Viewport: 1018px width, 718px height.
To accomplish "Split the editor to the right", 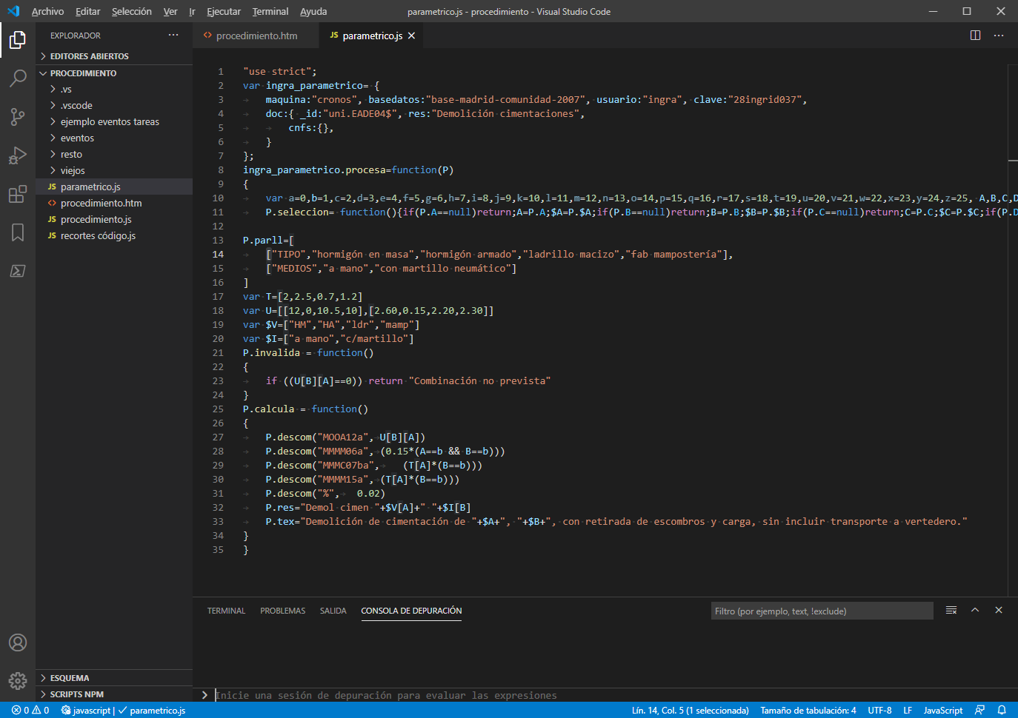I will coord(975,36).
